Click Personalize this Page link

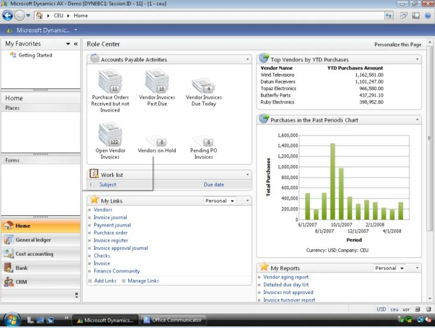[398, 44]
